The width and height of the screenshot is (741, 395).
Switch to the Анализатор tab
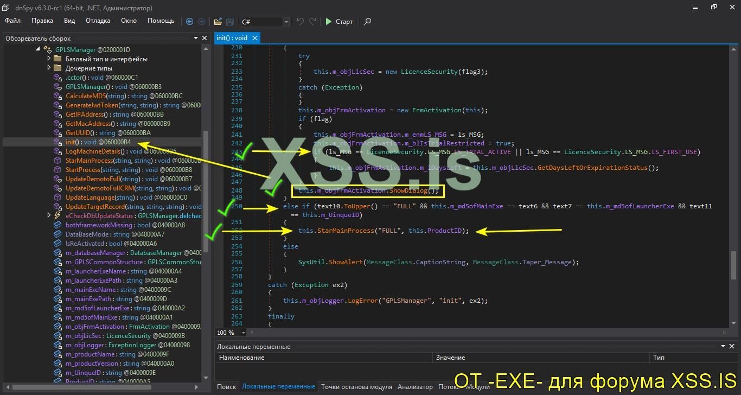click(415, 387)
